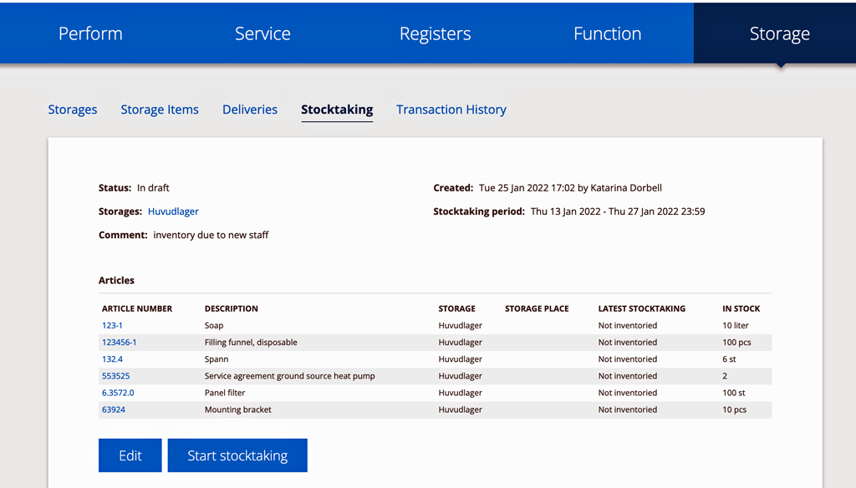Open the Huvudlager storage link

[x=173, y=211]
